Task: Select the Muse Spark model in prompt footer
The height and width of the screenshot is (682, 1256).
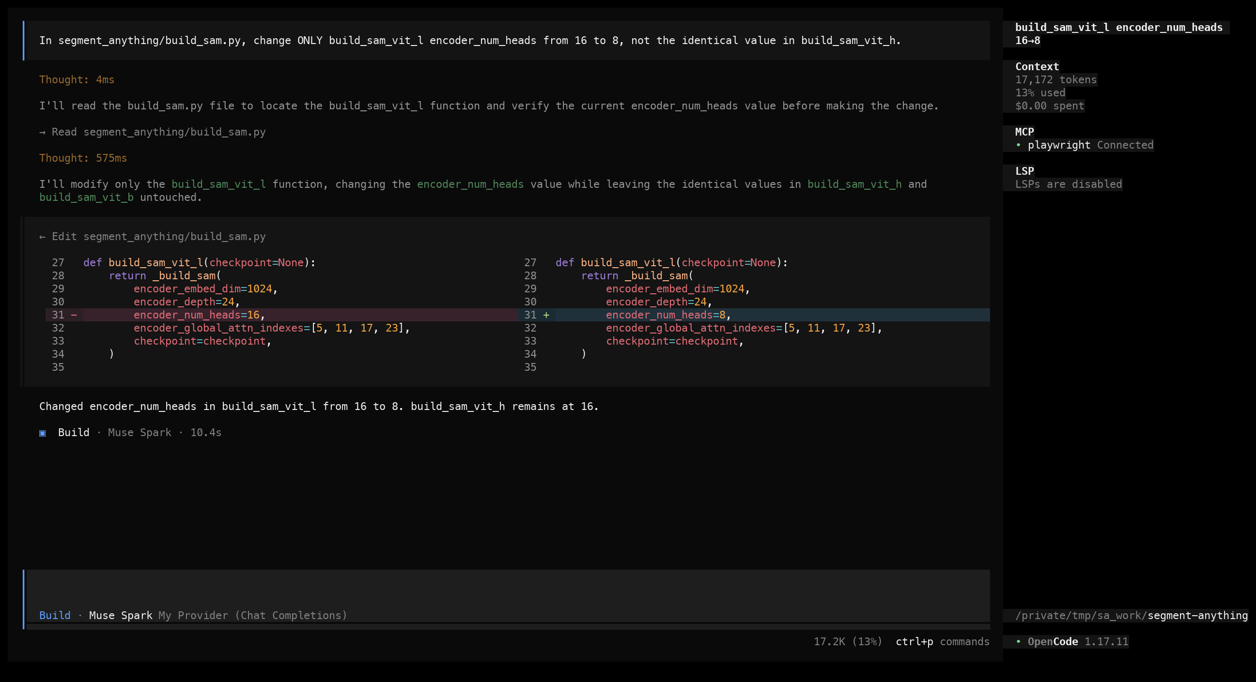Action: pyautogui.click(x=121, y=615)
